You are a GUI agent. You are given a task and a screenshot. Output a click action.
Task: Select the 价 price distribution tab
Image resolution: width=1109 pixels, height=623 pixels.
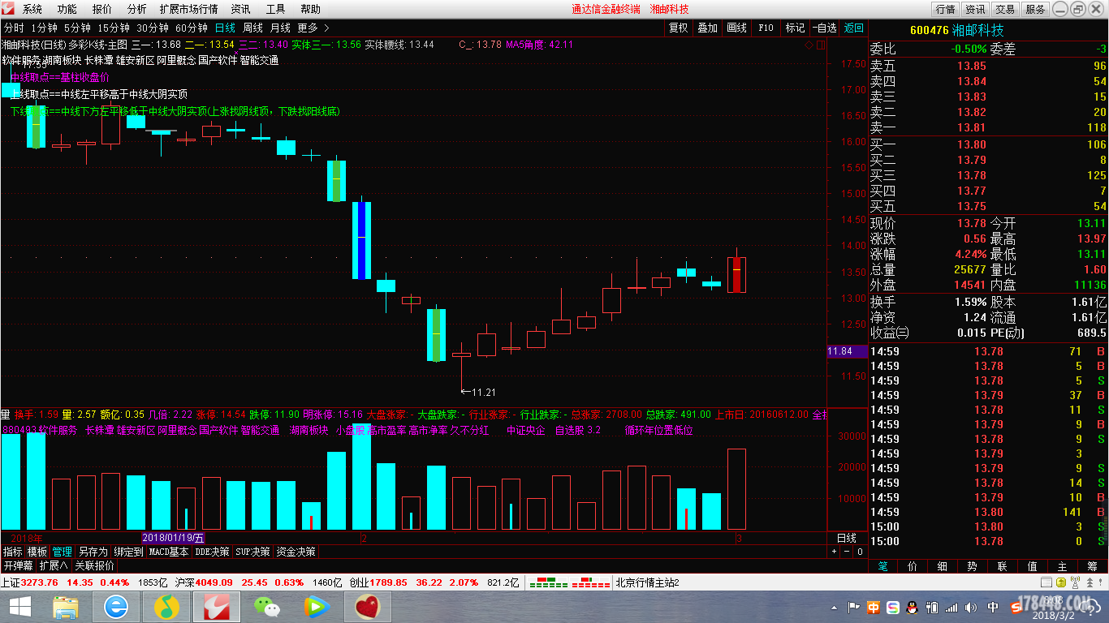[913, 566]
